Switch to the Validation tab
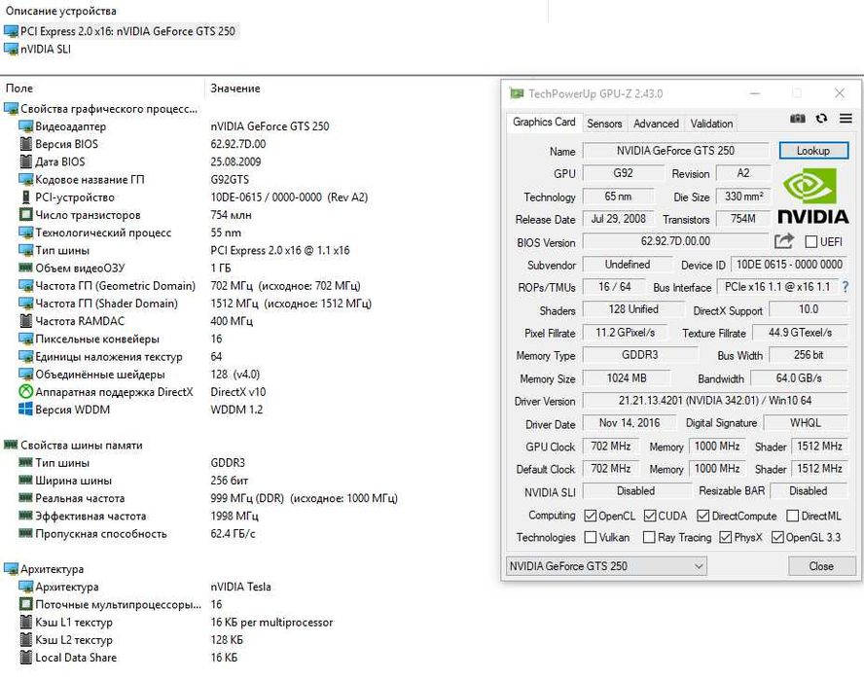 pyautogui.click(x=711, y=124)
